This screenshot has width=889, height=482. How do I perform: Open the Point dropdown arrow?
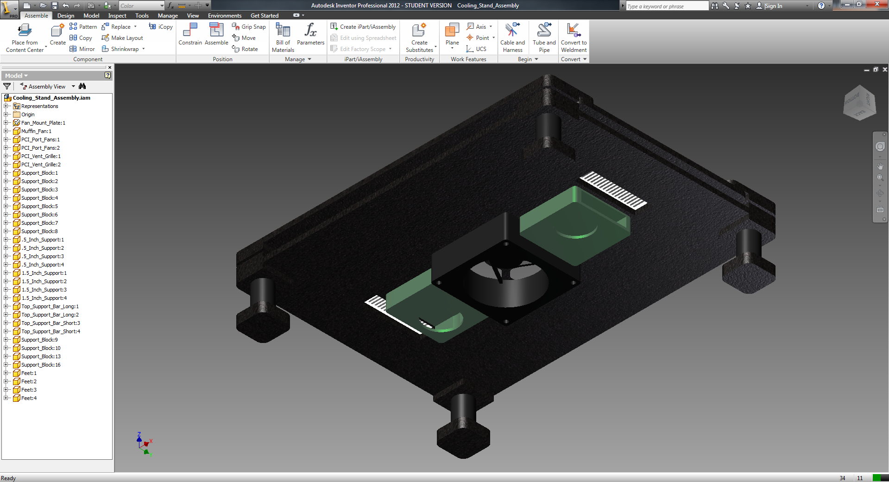494,38
